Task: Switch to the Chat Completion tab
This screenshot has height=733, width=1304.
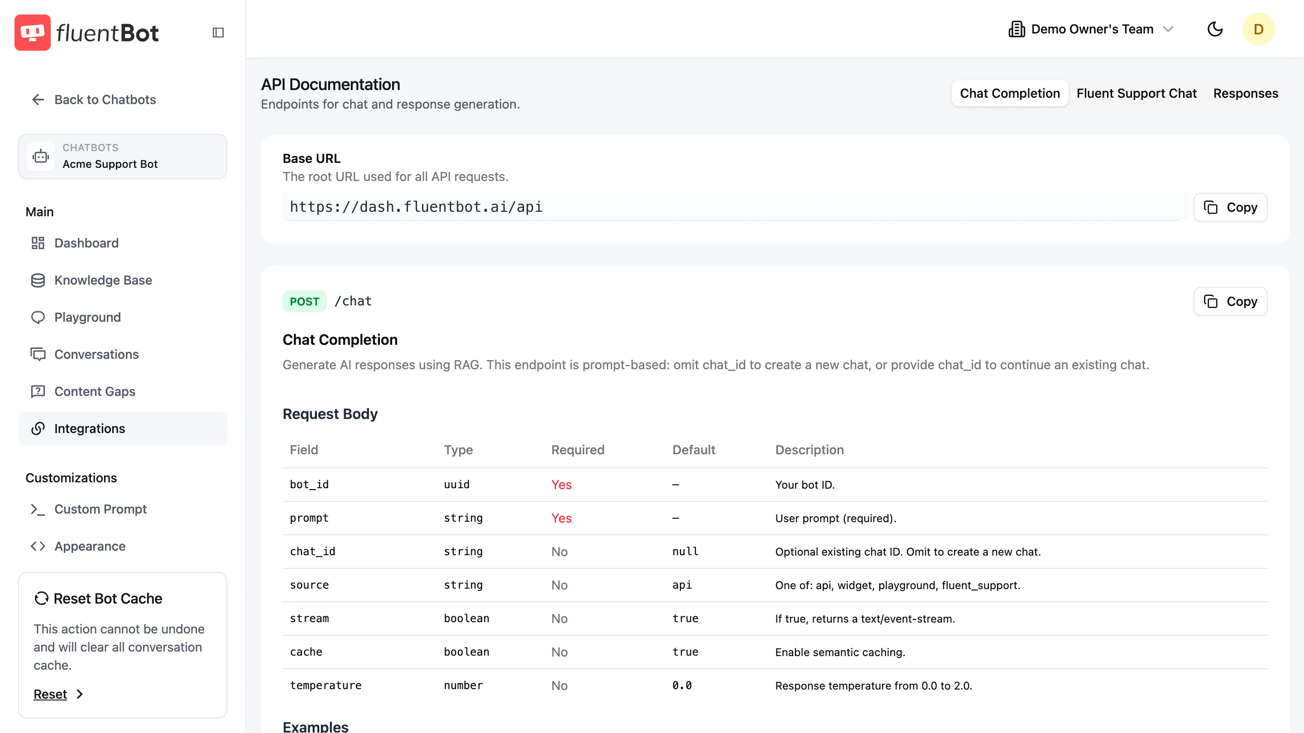Action: pos(1009,93)
